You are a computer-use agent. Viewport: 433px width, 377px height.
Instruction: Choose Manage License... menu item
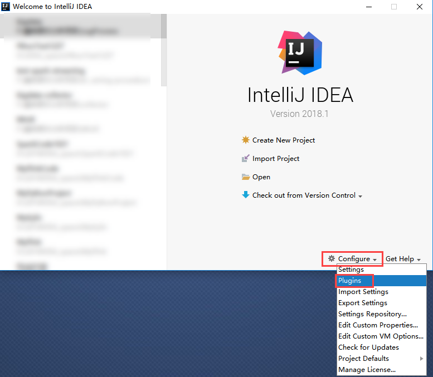point(382,370)
